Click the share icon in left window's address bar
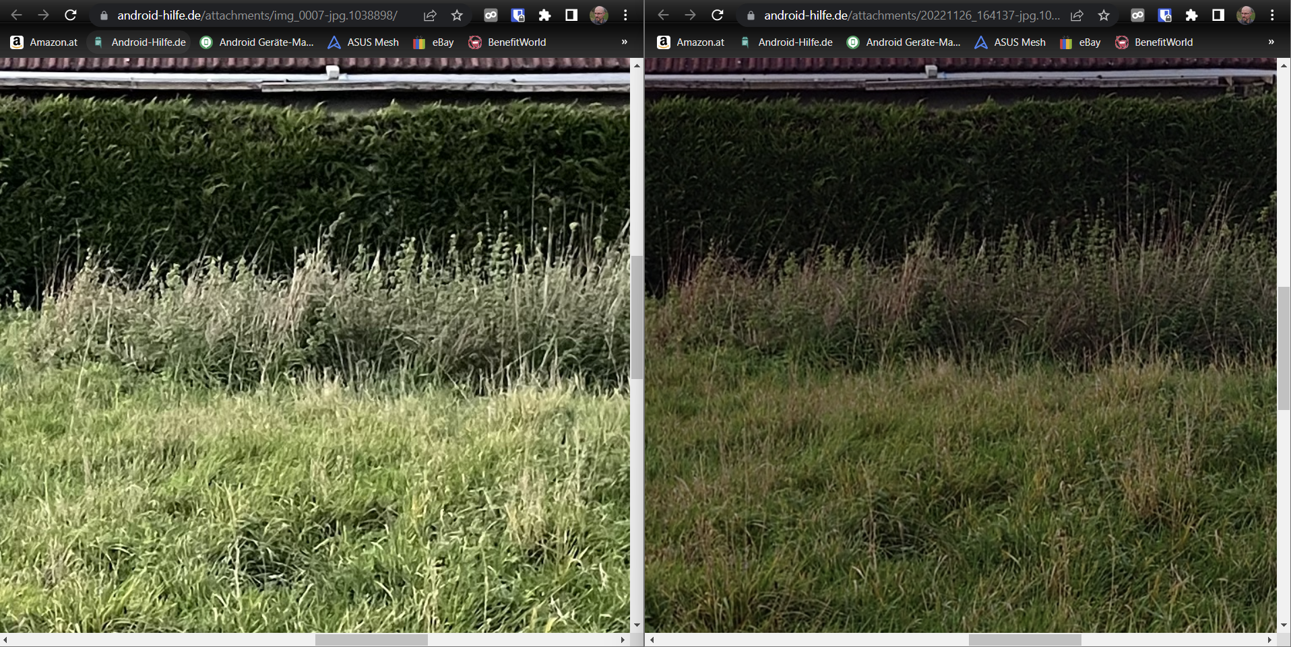This screenshot has width=1291, height=647. click(430, 15)
